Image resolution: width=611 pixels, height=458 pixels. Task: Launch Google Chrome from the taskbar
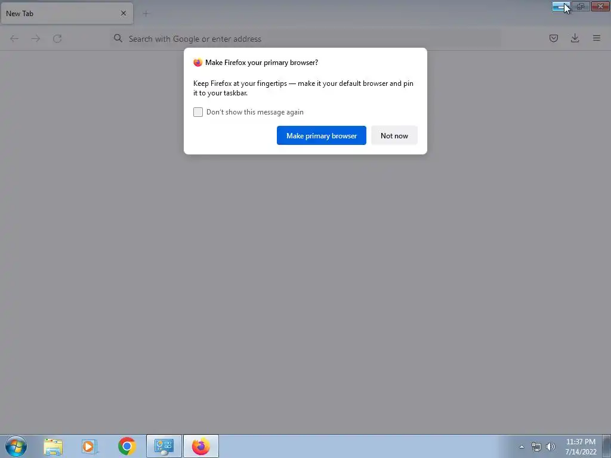pyautogui.click(x=126, y=446)
